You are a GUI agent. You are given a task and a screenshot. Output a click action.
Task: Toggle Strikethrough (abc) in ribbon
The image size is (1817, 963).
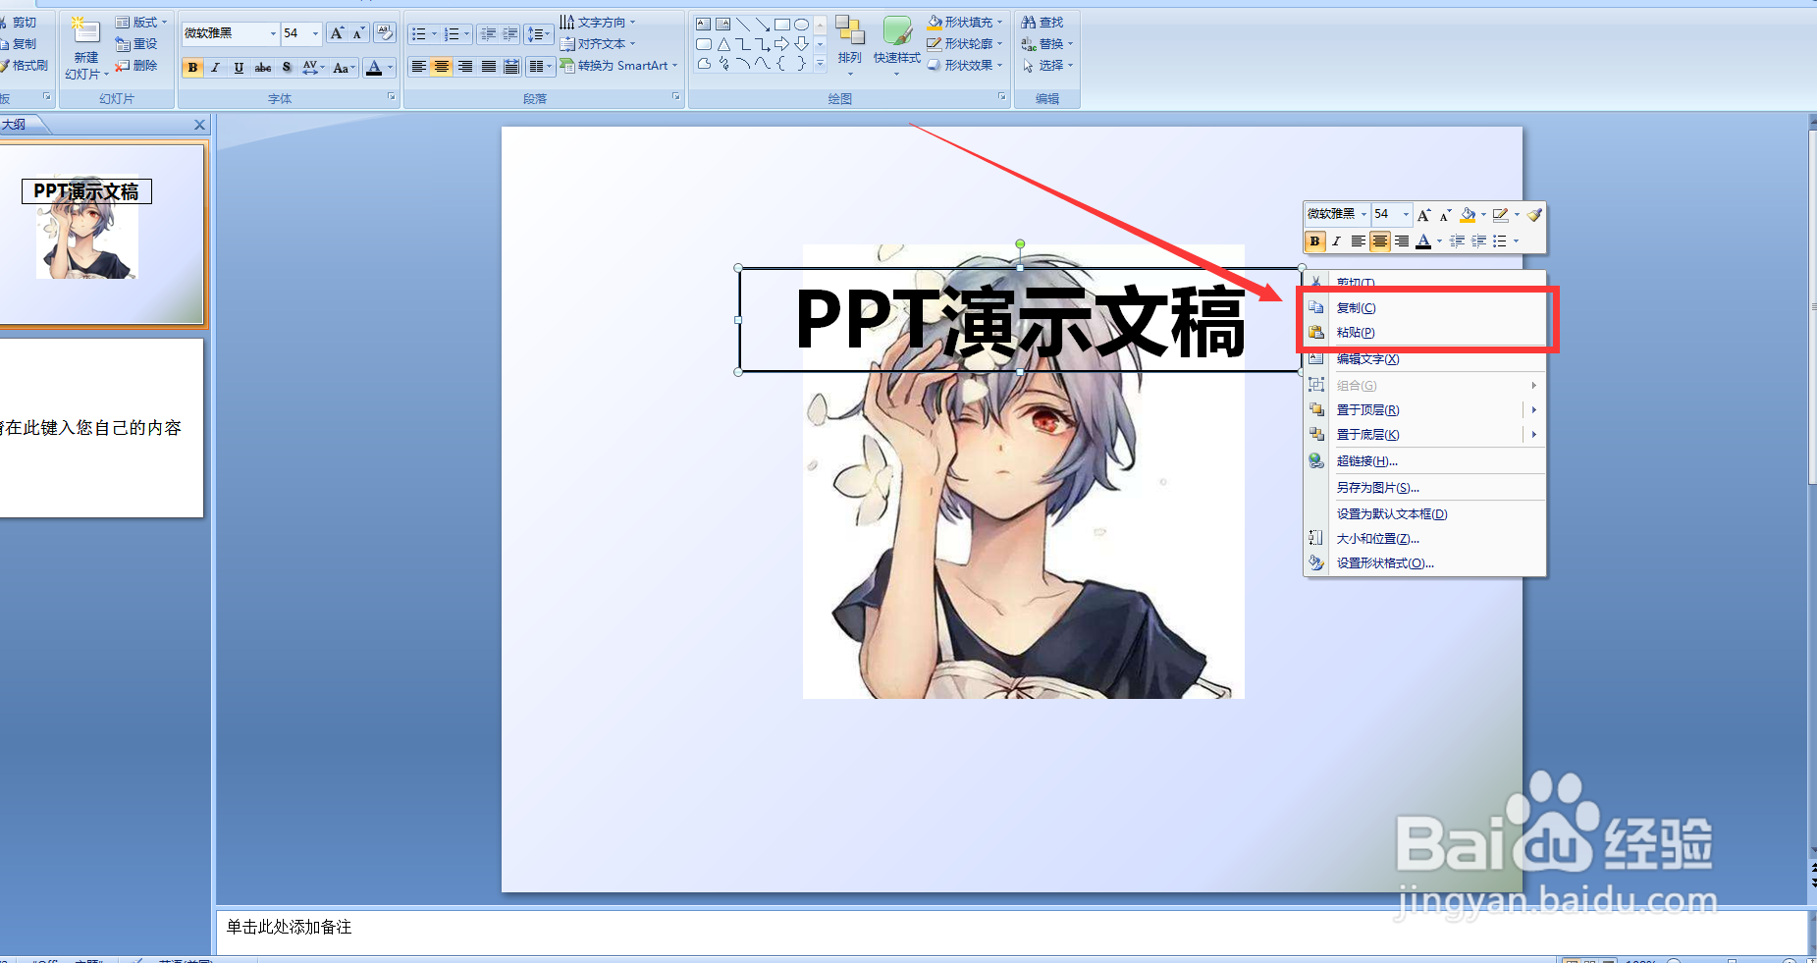pyautogui.click(x=263, y=68)
